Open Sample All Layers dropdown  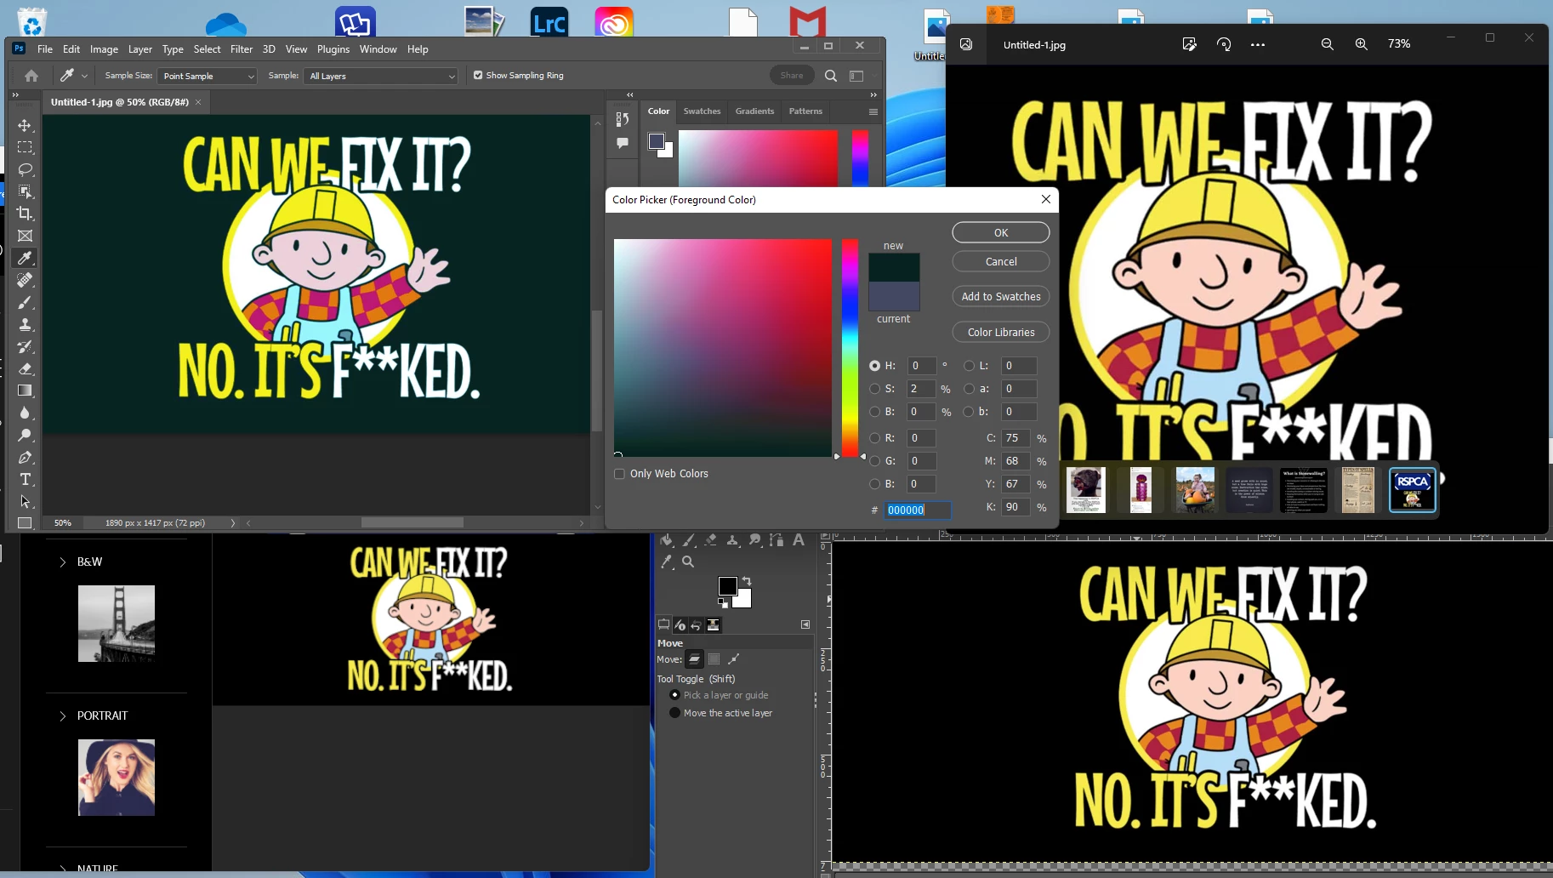380,77
